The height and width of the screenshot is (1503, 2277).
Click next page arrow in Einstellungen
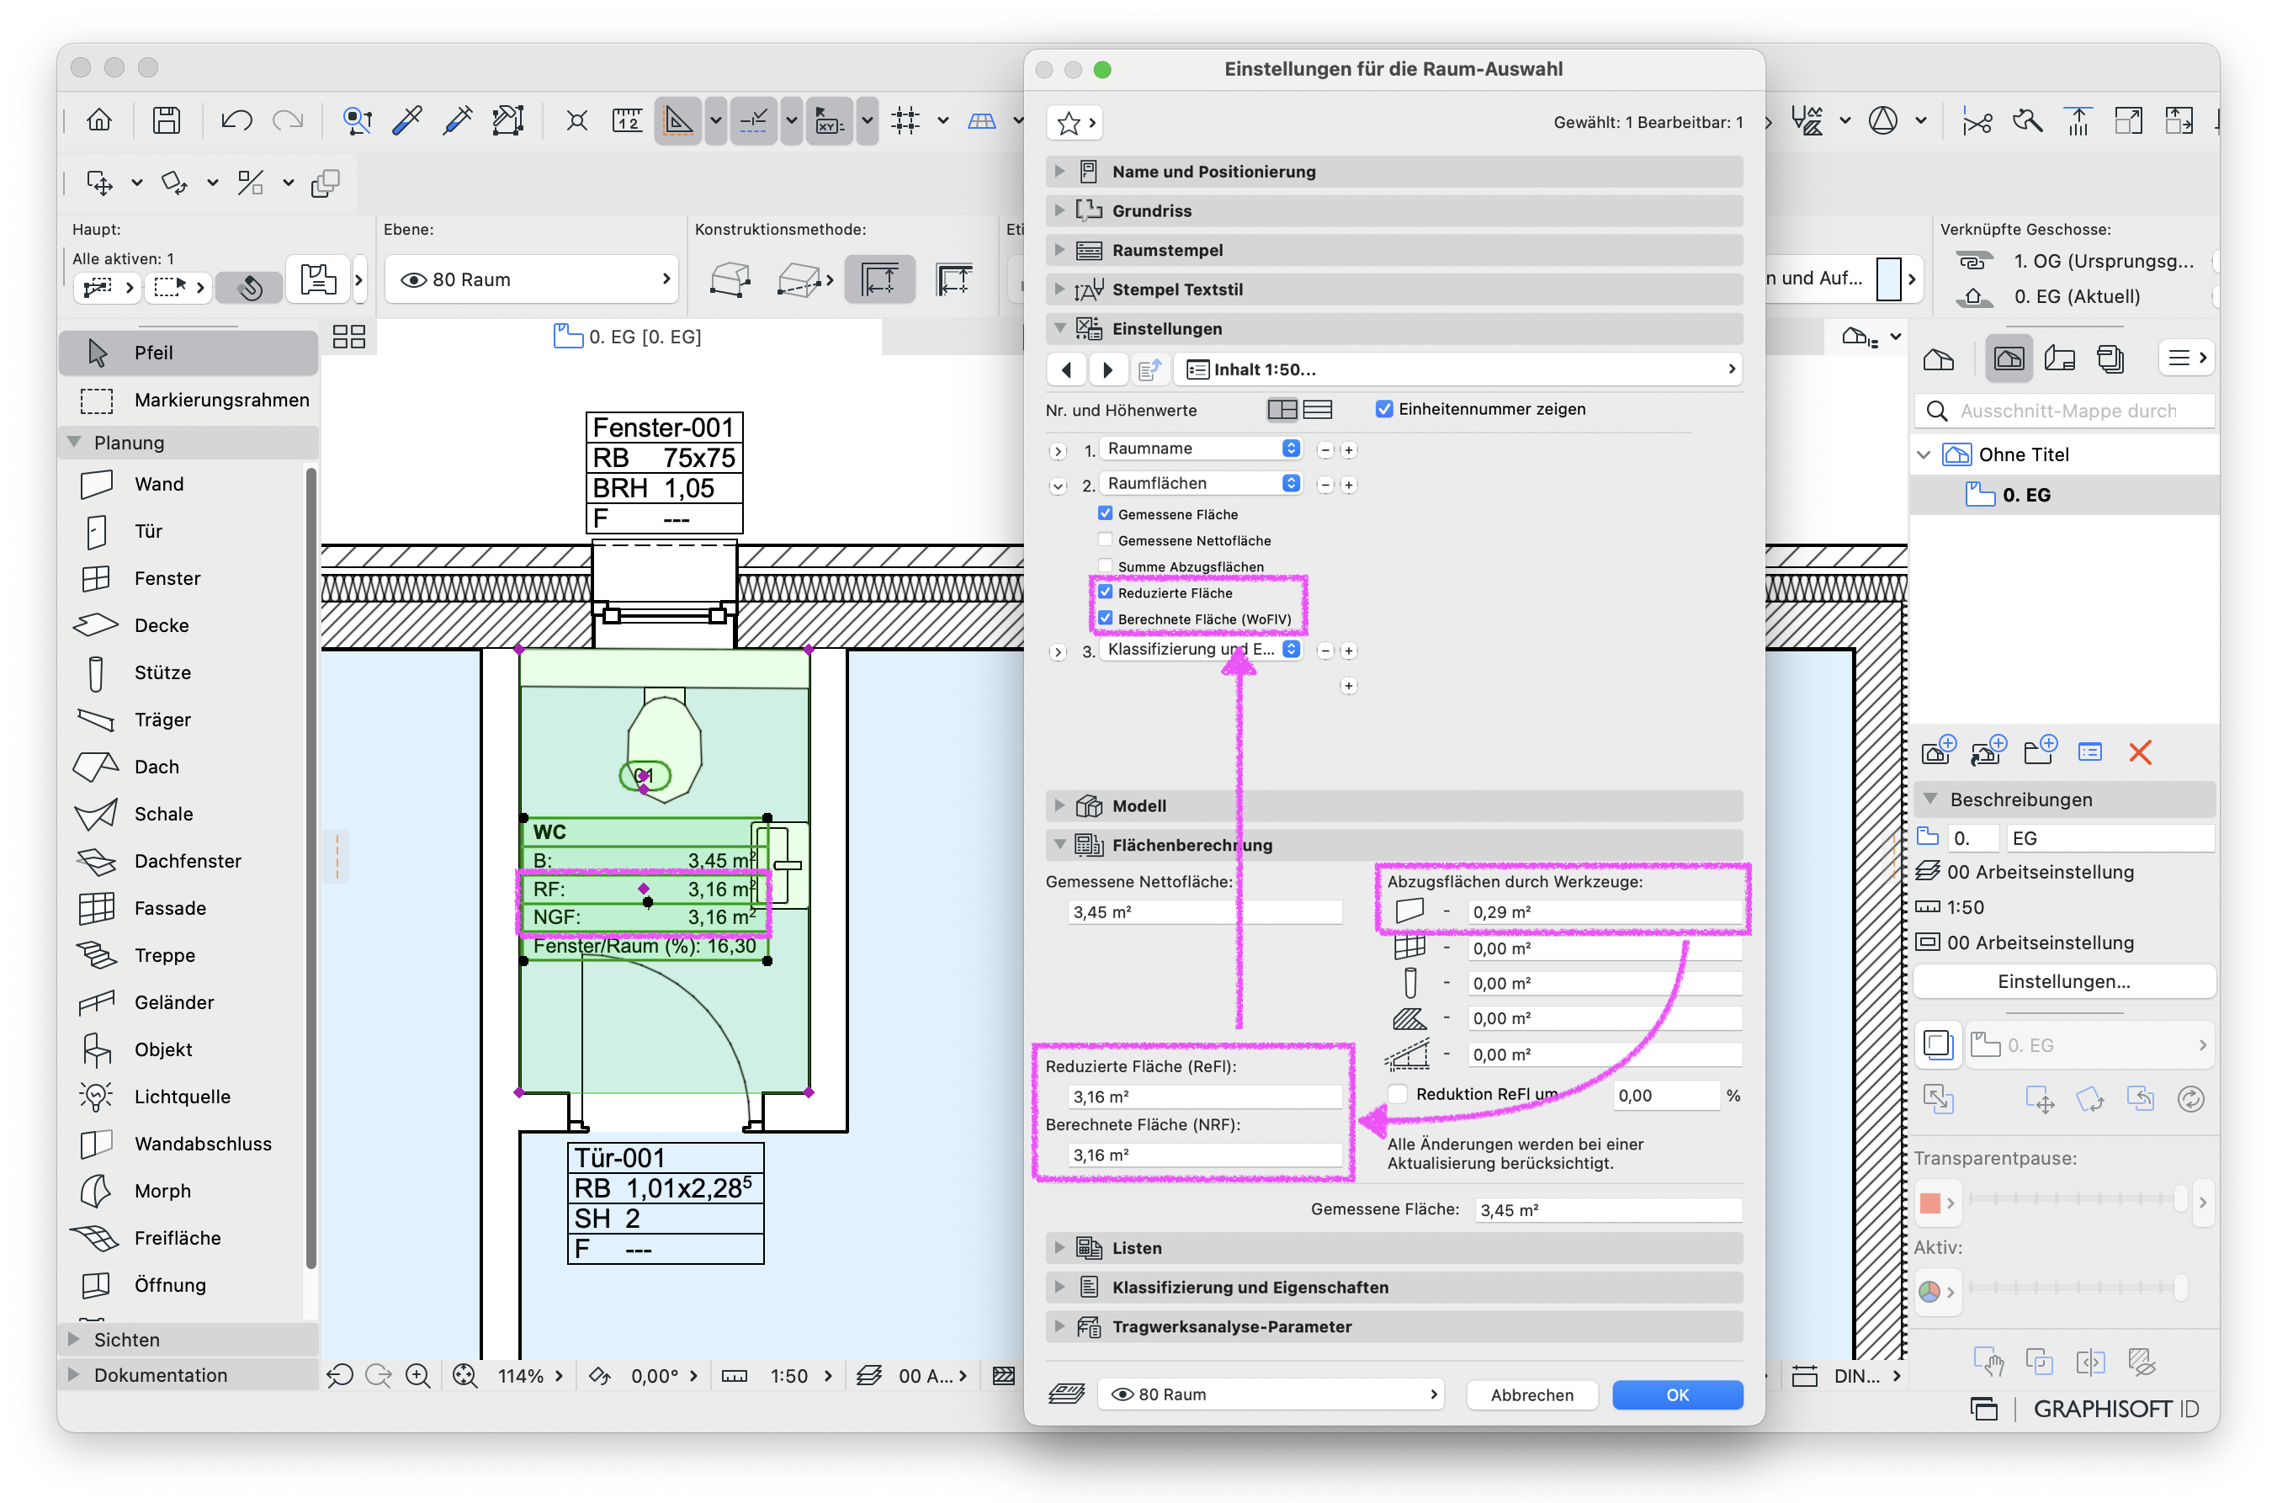click(x=1108, y=369)
